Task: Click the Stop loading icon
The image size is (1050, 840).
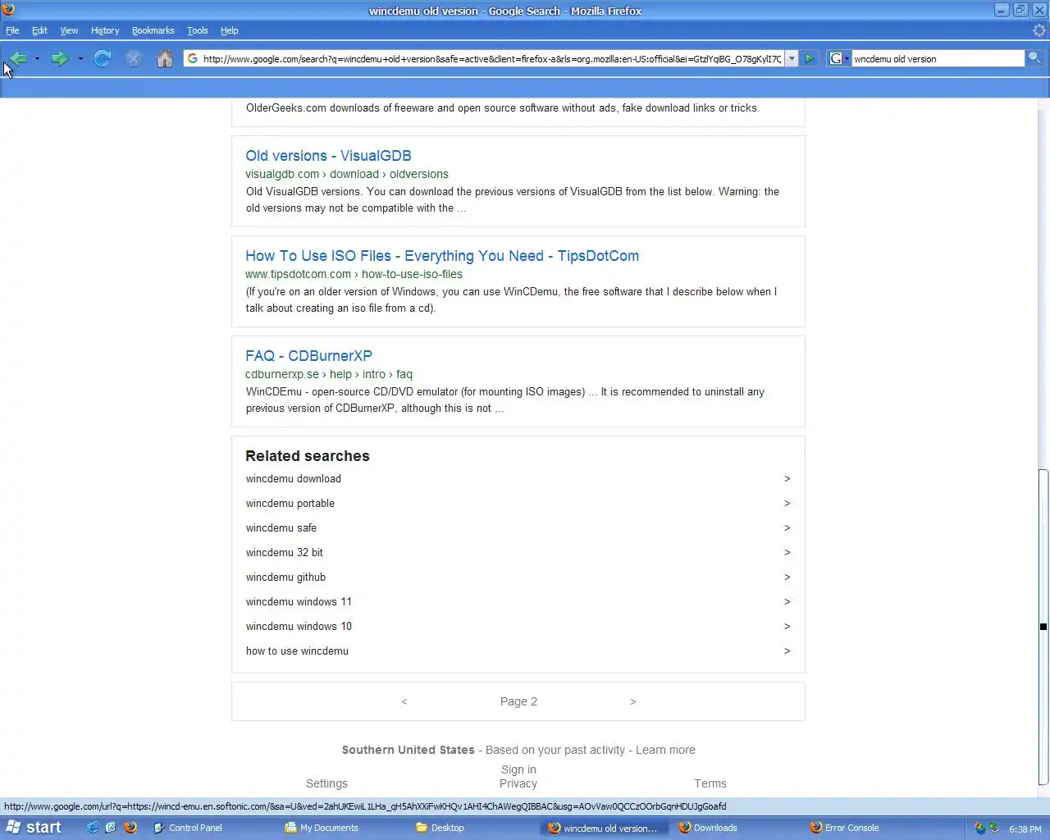Action: [x=134, y=58]
